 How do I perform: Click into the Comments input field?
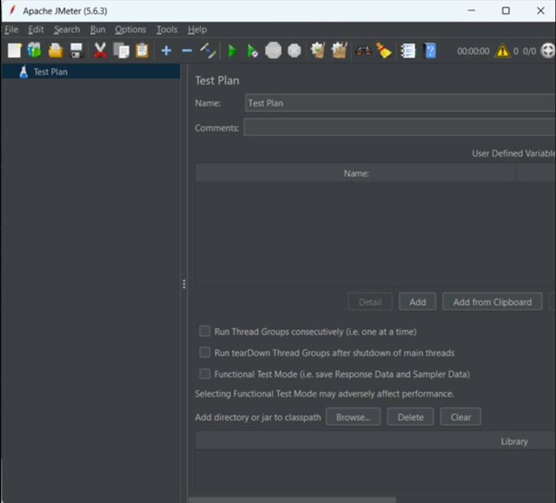[x=400, y=128]
